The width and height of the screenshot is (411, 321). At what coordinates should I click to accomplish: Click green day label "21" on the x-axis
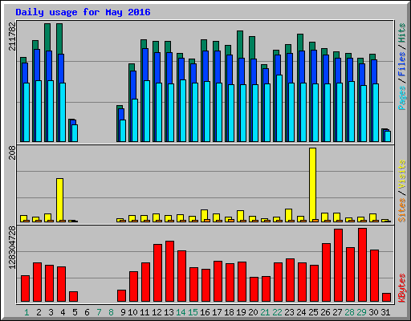pyautogui.click(x=265, y=312)
